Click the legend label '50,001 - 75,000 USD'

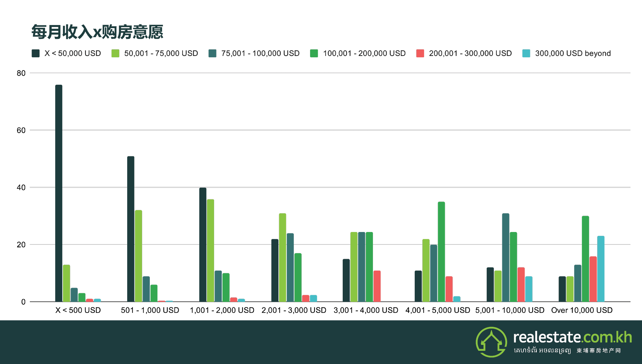(161, 53)
